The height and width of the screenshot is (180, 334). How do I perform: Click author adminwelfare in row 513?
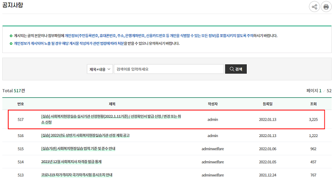(x=213, y=175)
